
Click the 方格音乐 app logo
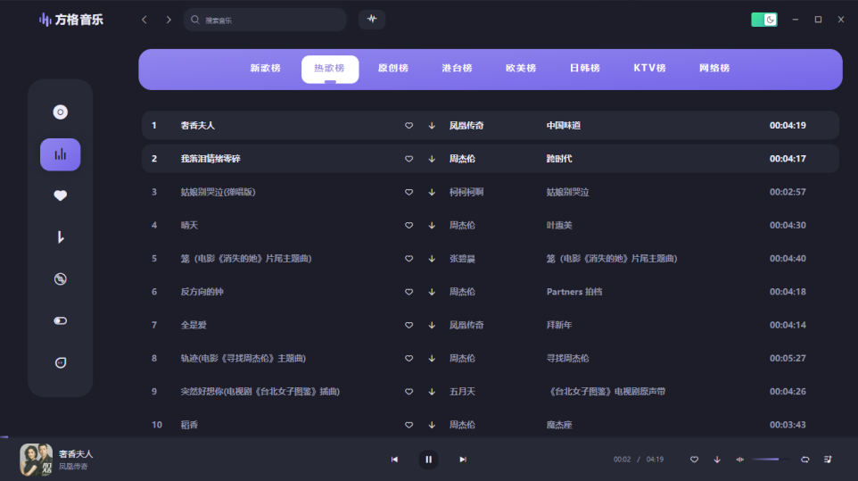point(70,20)
